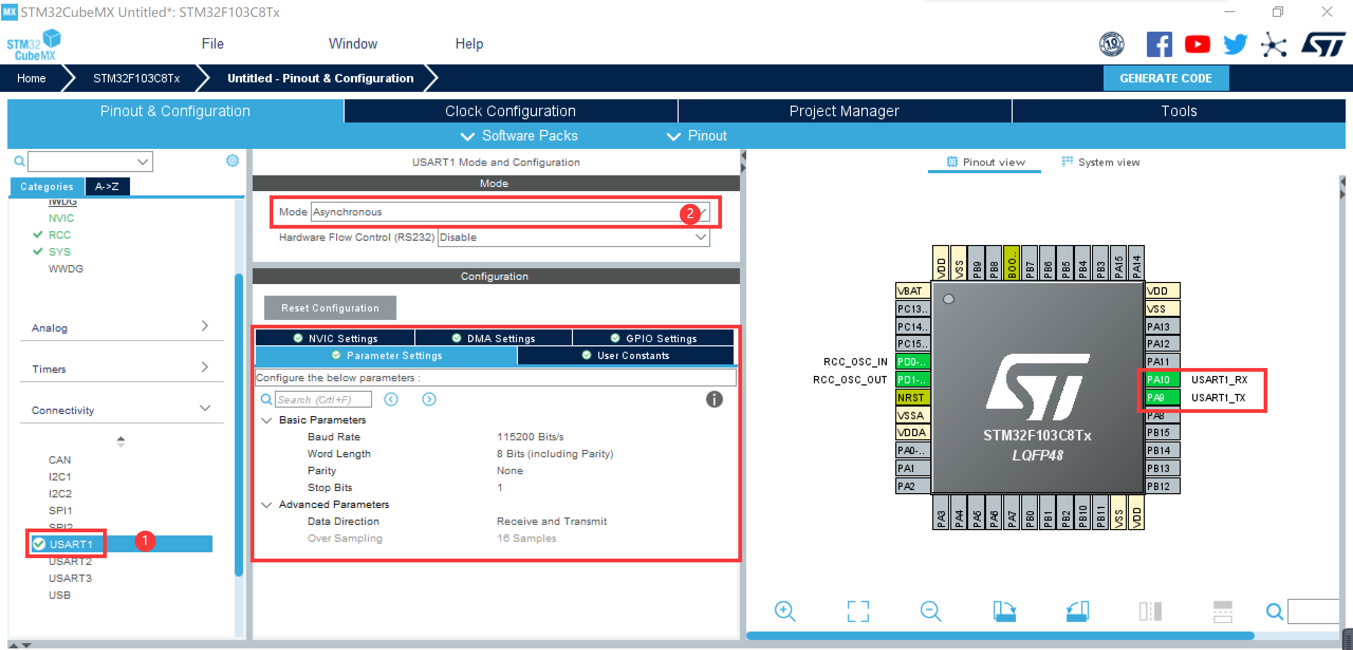Open the Facebook icon link
Screen dimensions: 1353x650
[1159, 44]
